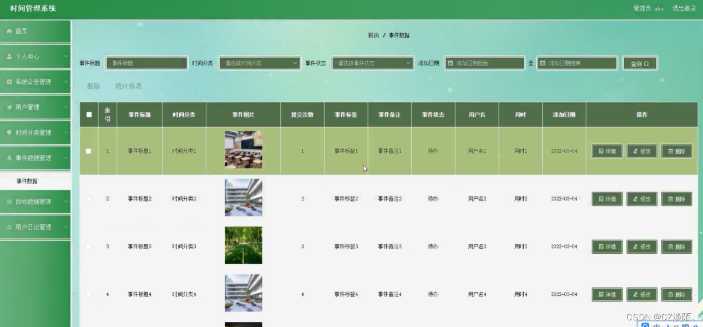Expand the 用户日记管理 sidebar menu
Screen dimensions: 703x327
tap(36, 227)
